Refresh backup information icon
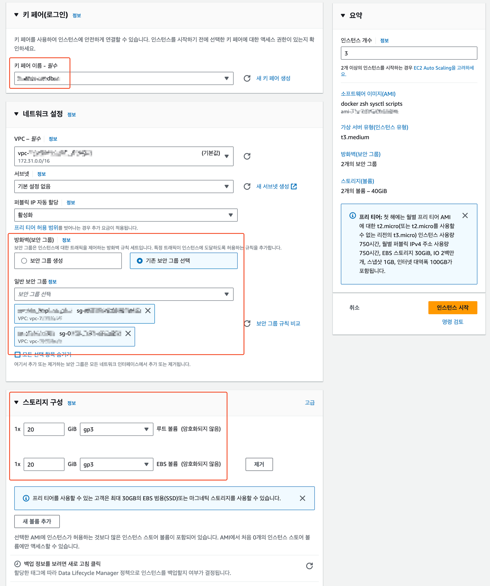The height and width of the screenshot is (586, 490). (309, 566)
